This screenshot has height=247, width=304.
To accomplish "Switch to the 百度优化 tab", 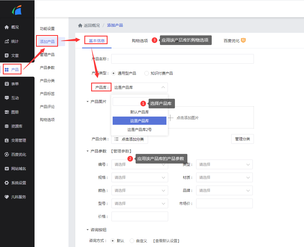I will tap(232, 41).
